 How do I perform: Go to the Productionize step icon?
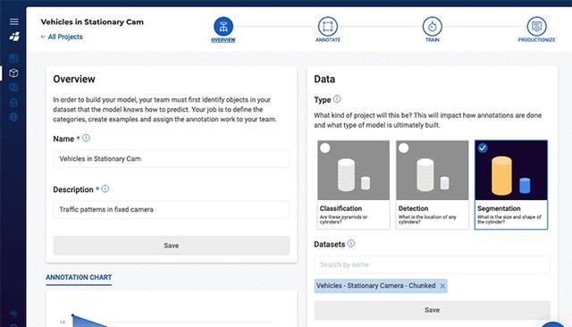point(536,27)
